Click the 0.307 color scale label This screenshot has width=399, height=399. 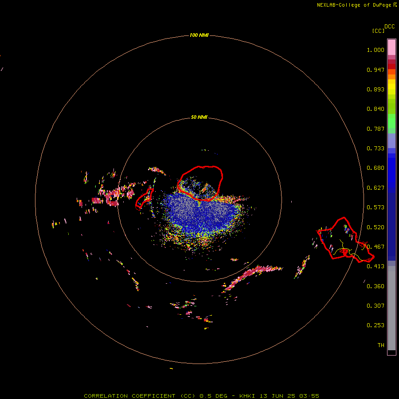376,306
